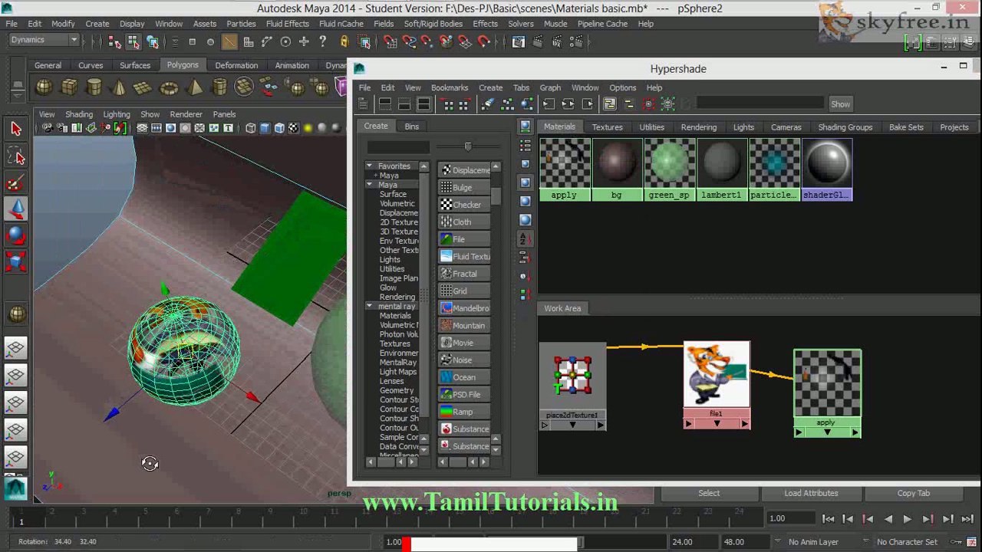982x552 pixels.
Task: Click the Load Attributes button
Action: [811, 493]
